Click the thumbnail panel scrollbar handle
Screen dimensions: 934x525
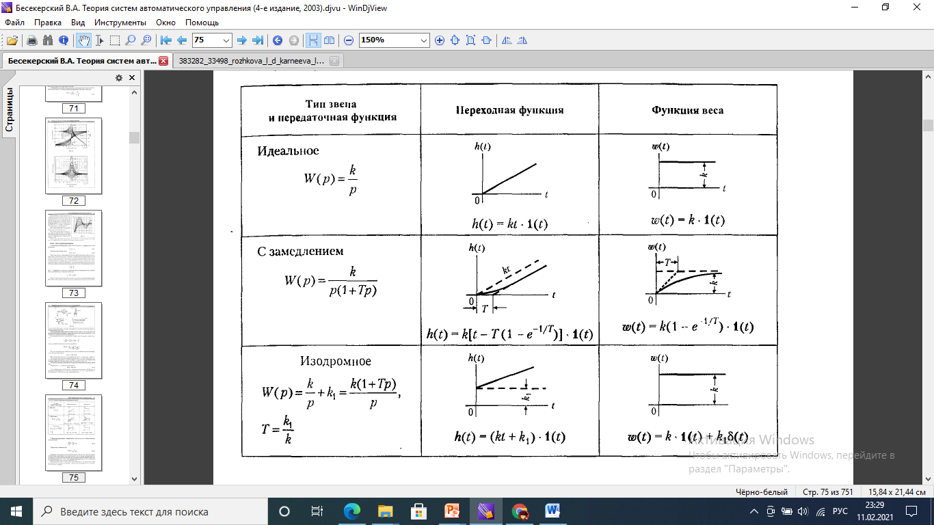click(134, 137)
